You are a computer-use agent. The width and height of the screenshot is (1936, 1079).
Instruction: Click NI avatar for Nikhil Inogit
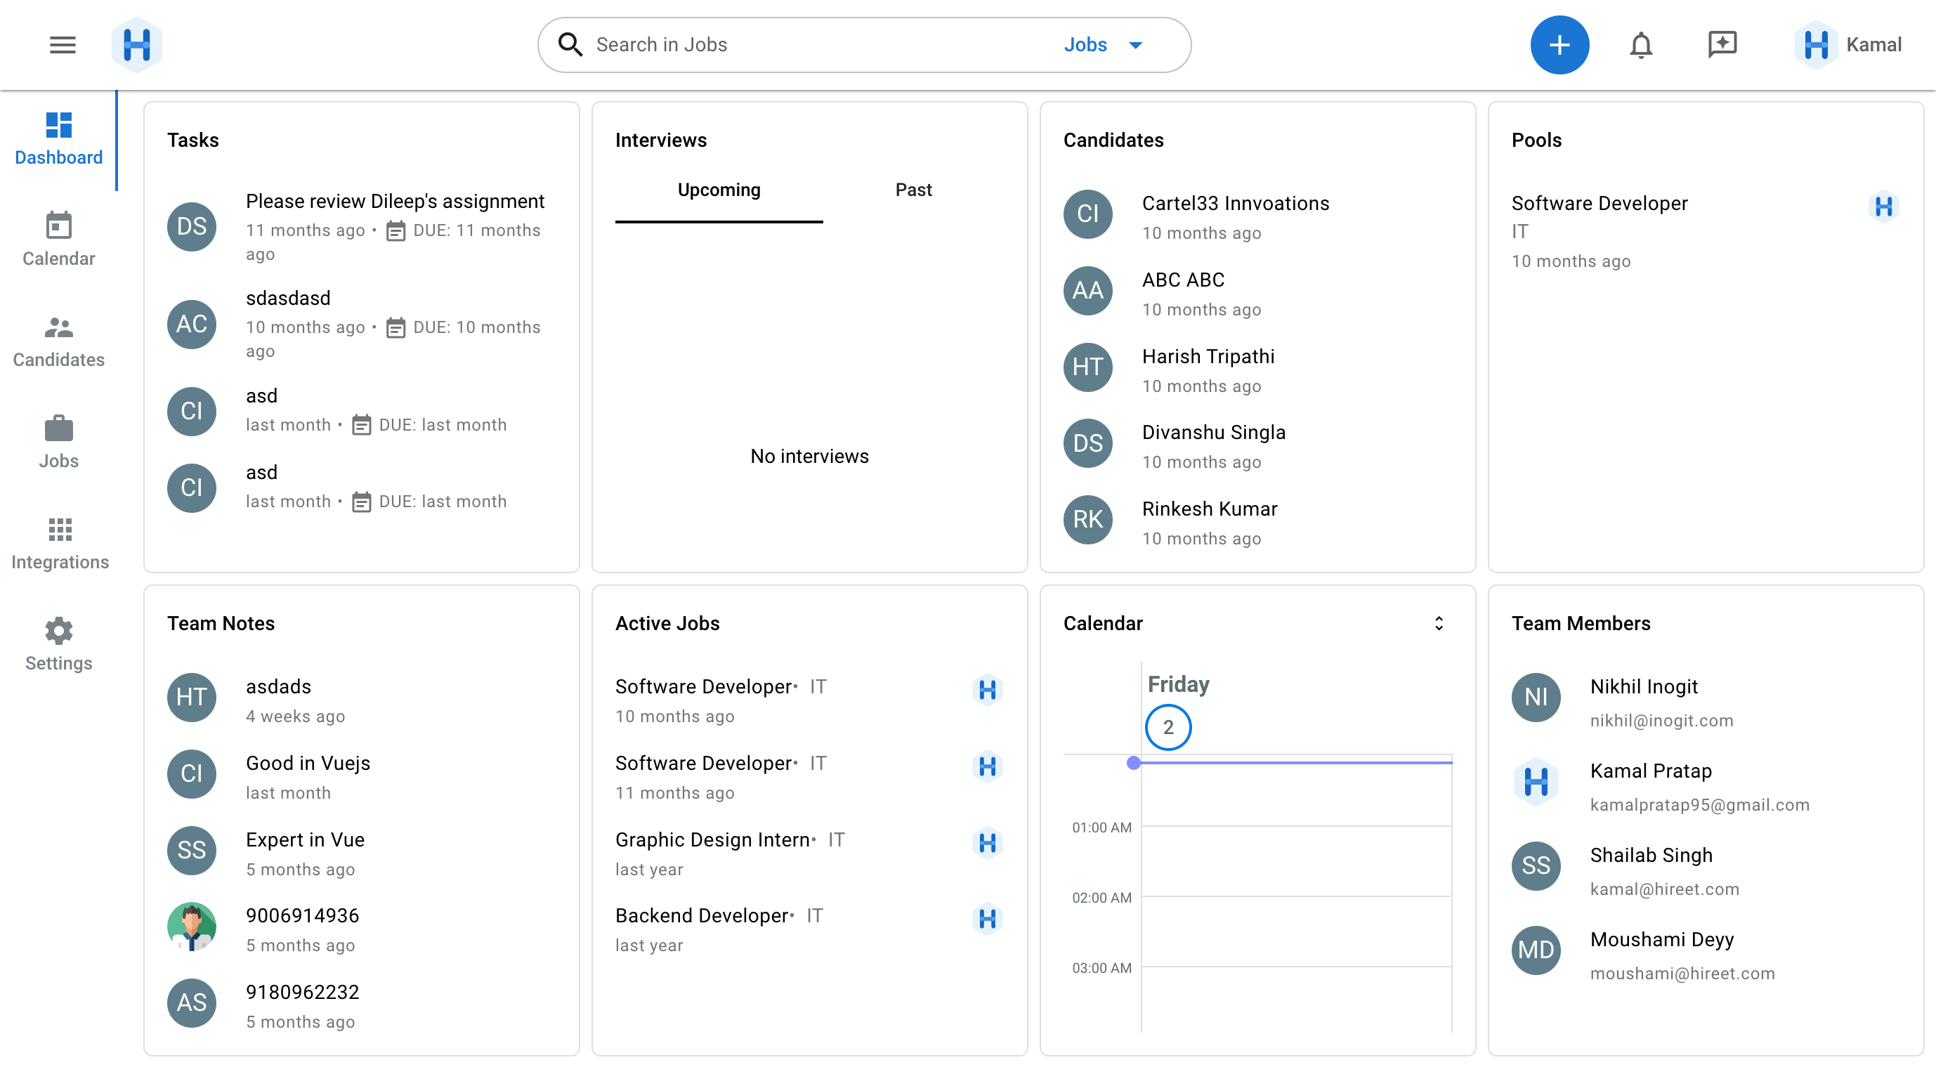pos(1536,698)
